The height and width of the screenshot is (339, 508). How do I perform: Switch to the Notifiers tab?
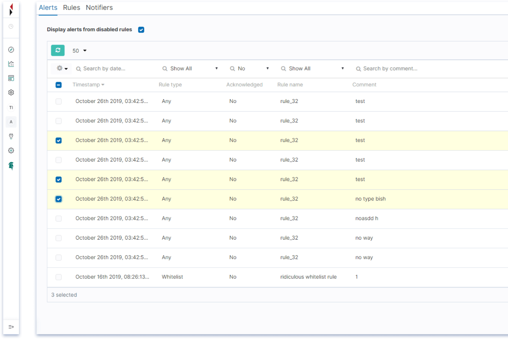click(x=99, y=8)
